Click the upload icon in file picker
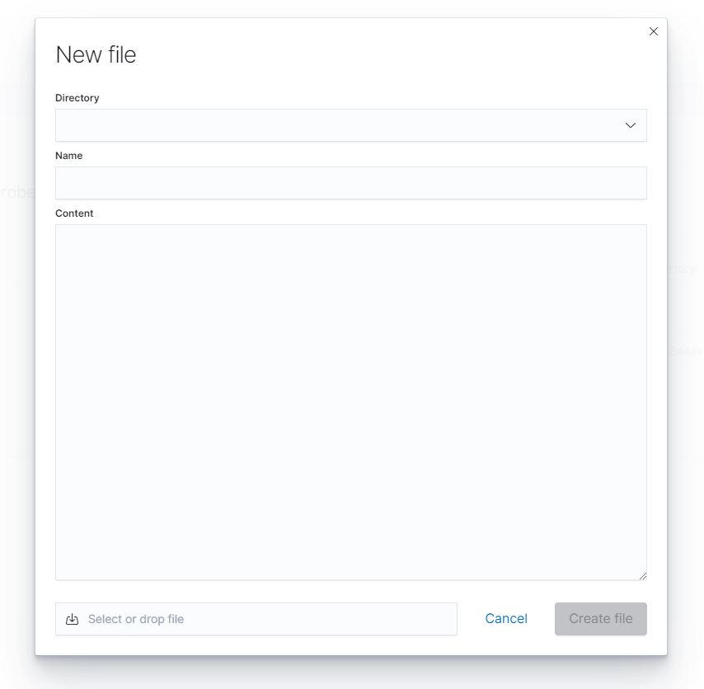 (x=72, y=619)
